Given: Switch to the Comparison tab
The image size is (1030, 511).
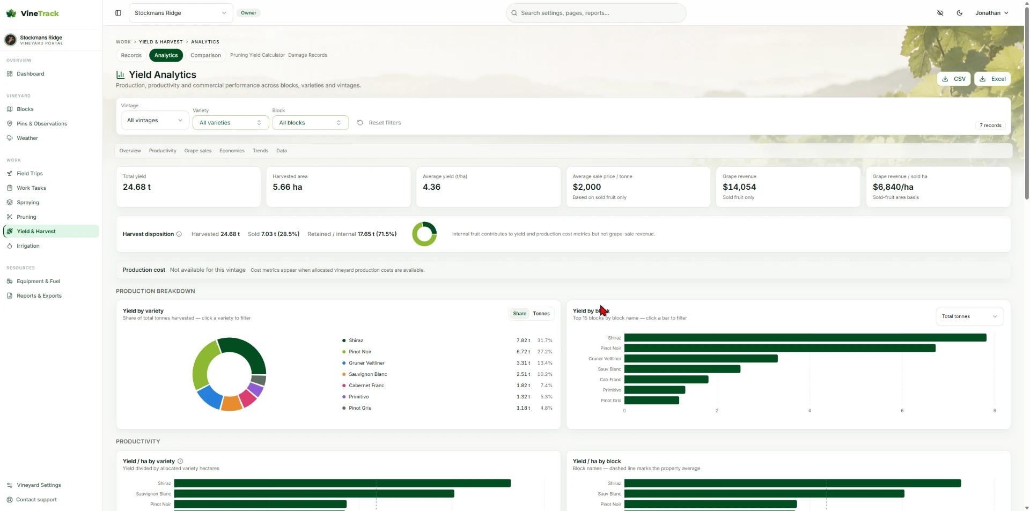Looking at the screenshot, I should tap(205, 55).
